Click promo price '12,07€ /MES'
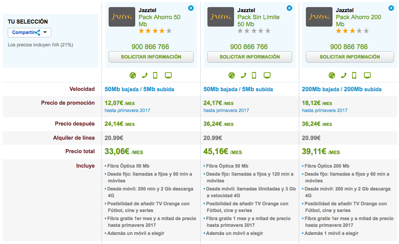Viewport: 399px width, 244px height. point(120,103)
